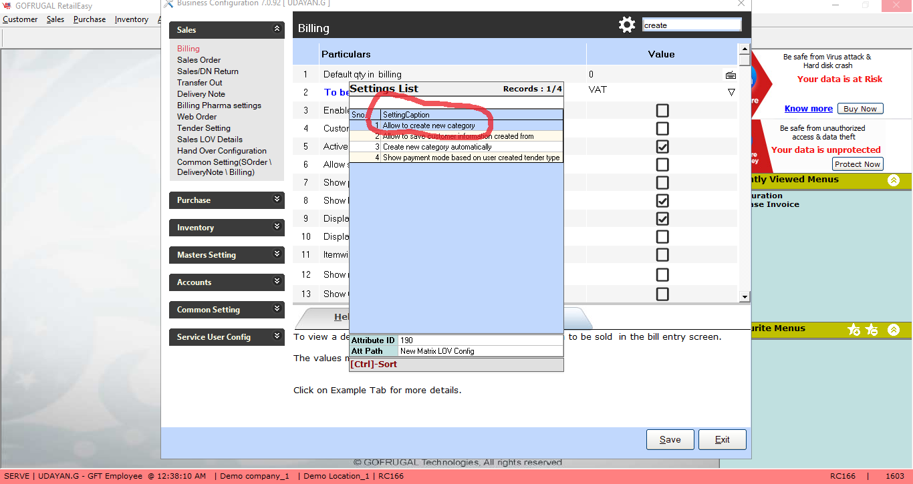Collapse the Favourite Menus panel
913x484 pixels.
point(894,329)
